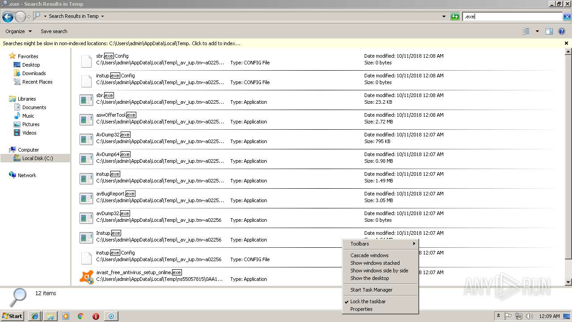Select the avBugReport.exe application icon
Image resolution: width=572 pixels, height=322 pixels.
pos(86,199)
